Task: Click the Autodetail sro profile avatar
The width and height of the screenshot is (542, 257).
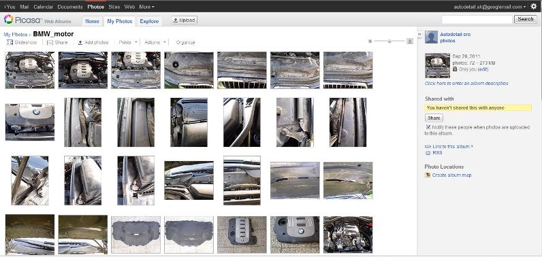Action: (x=431, y=37)
